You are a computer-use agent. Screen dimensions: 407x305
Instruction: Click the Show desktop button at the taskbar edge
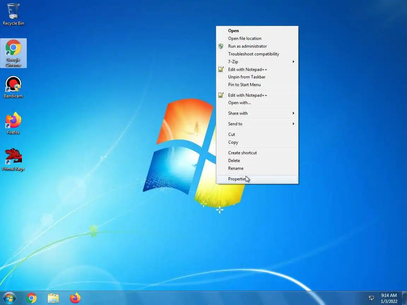click(x=405, y=298)
